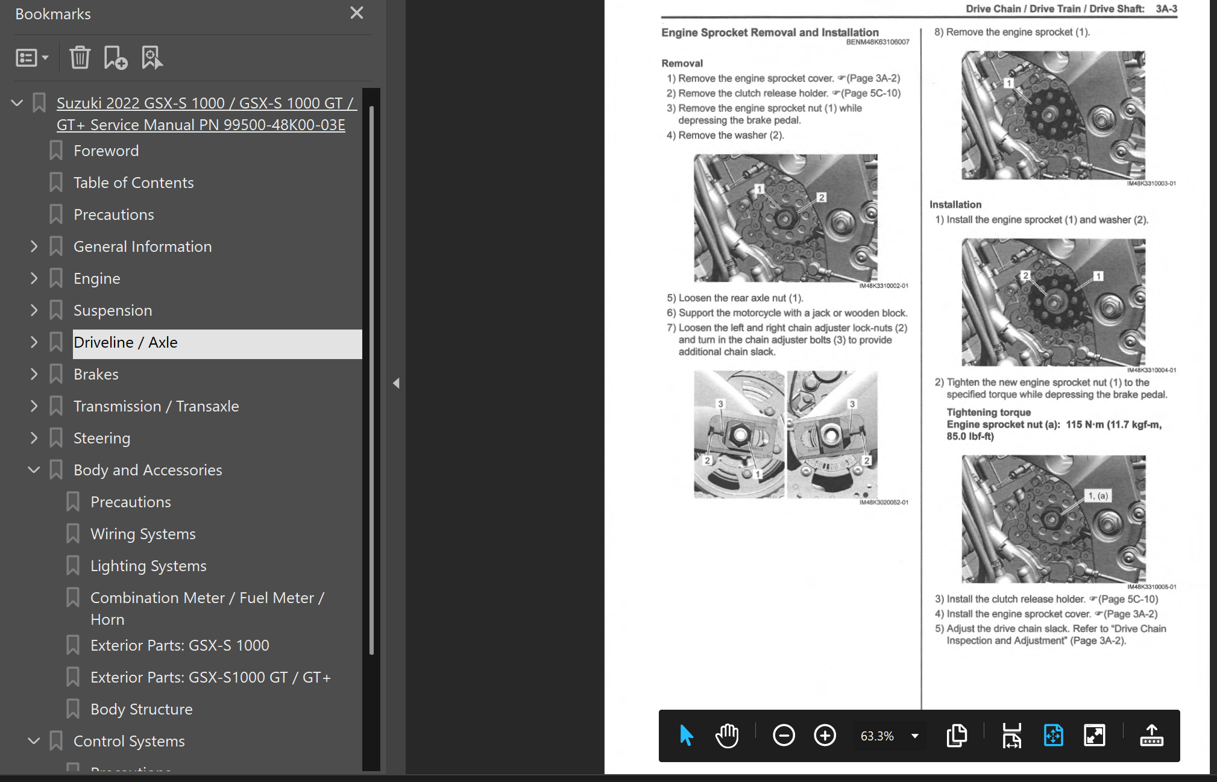Select the Body and Accessories bookmark
The width and height of the screenshot is (1217, 782).
148,470
